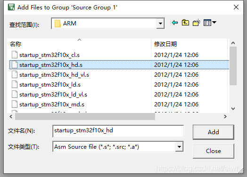Click the vertical scrollbar down arrow
This screenshot has height=177, width=247.
pos(233,109)
